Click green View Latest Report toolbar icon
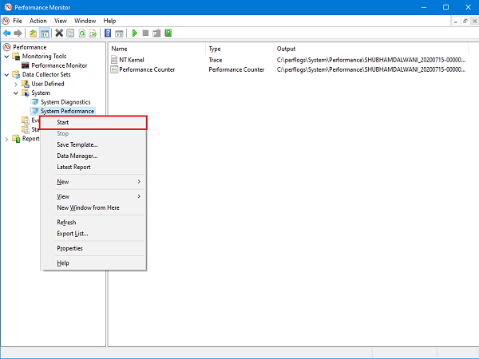Viewport: 479px width, 359px height. (x=168, y=33)
